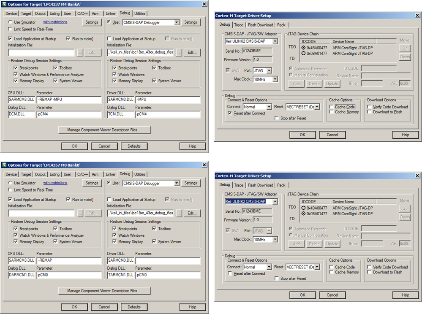The width and height of the screenshot is (422, 314).
Task: Enable Download to Flash in lower Target Driver Setup
Action: [369, 272]
